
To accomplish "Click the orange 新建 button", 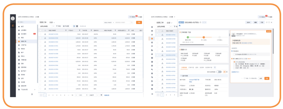I will [x=139, y=23].
